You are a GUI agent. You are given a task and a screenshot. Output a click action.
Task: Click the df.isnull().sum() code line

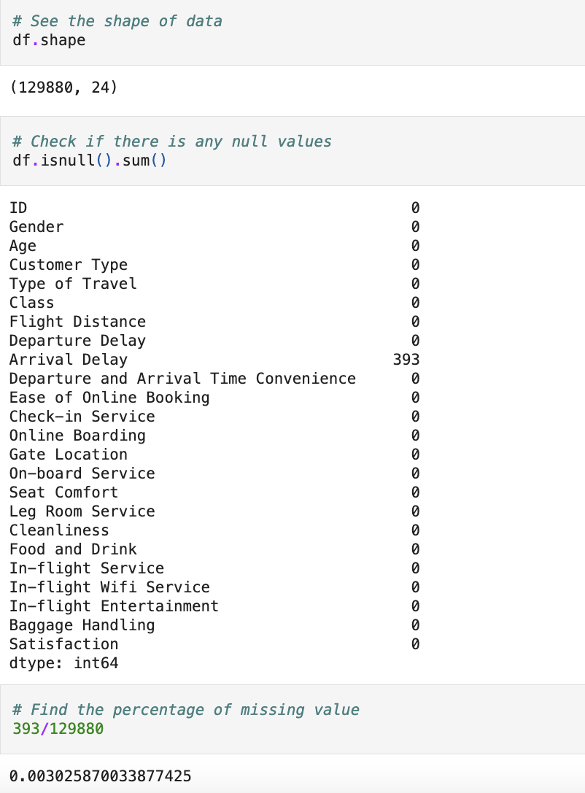[90, 160]
